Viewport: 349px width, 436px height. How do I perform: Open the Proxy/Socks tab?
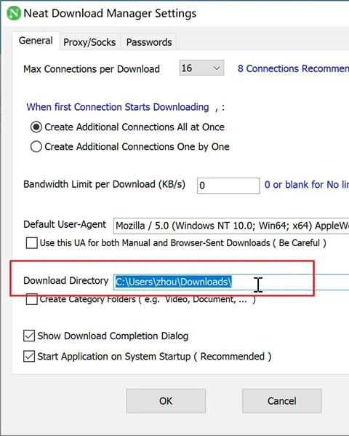tap(89, 42)
